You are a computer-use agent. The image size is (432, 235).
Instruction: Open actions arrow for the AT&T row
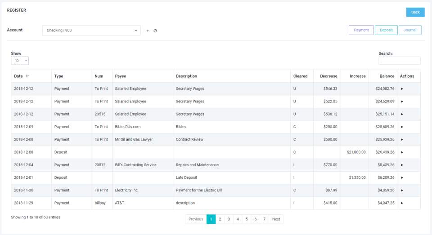402,203
